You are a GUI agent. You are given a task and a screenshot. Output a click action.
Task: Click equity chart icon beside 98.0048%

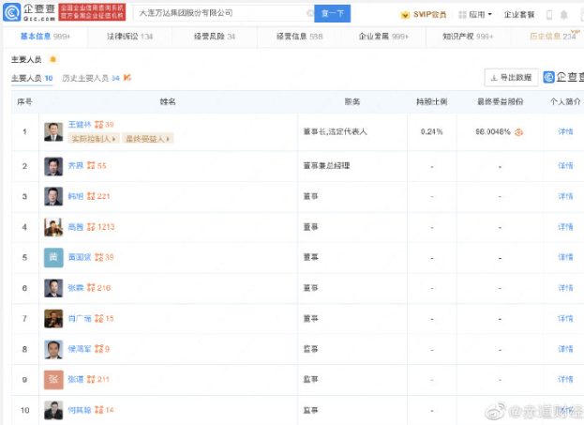518,132
